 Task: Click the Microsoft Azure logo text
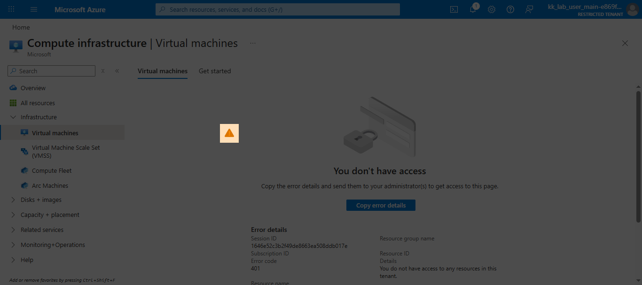80,9
